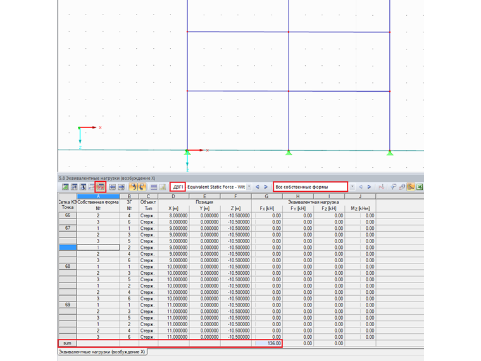Viewport: 481px width, 361px height.
Task: Open the ДЗГ1 Equivalent Static Force dropdown
Action: coord(249,187)
